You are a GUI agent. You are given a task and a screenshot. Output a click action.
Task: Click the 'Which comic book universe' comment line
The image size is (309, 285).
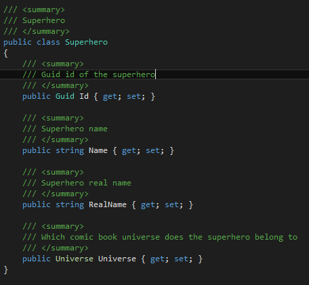click(160, 237)
